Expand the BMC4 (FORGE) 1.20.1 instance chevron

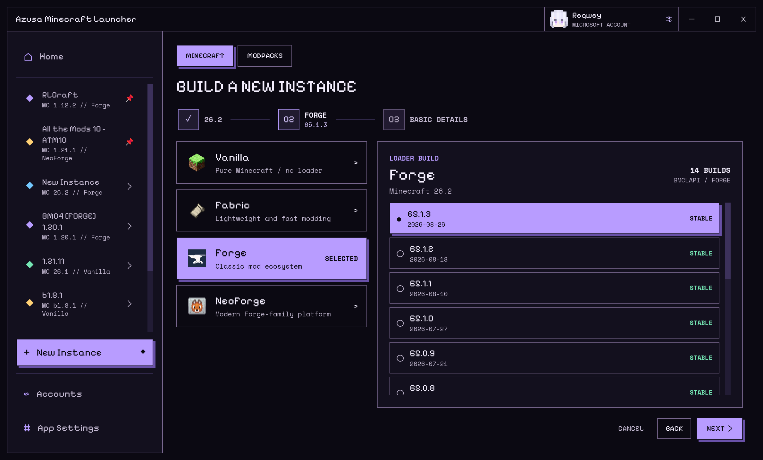[130, 226]
